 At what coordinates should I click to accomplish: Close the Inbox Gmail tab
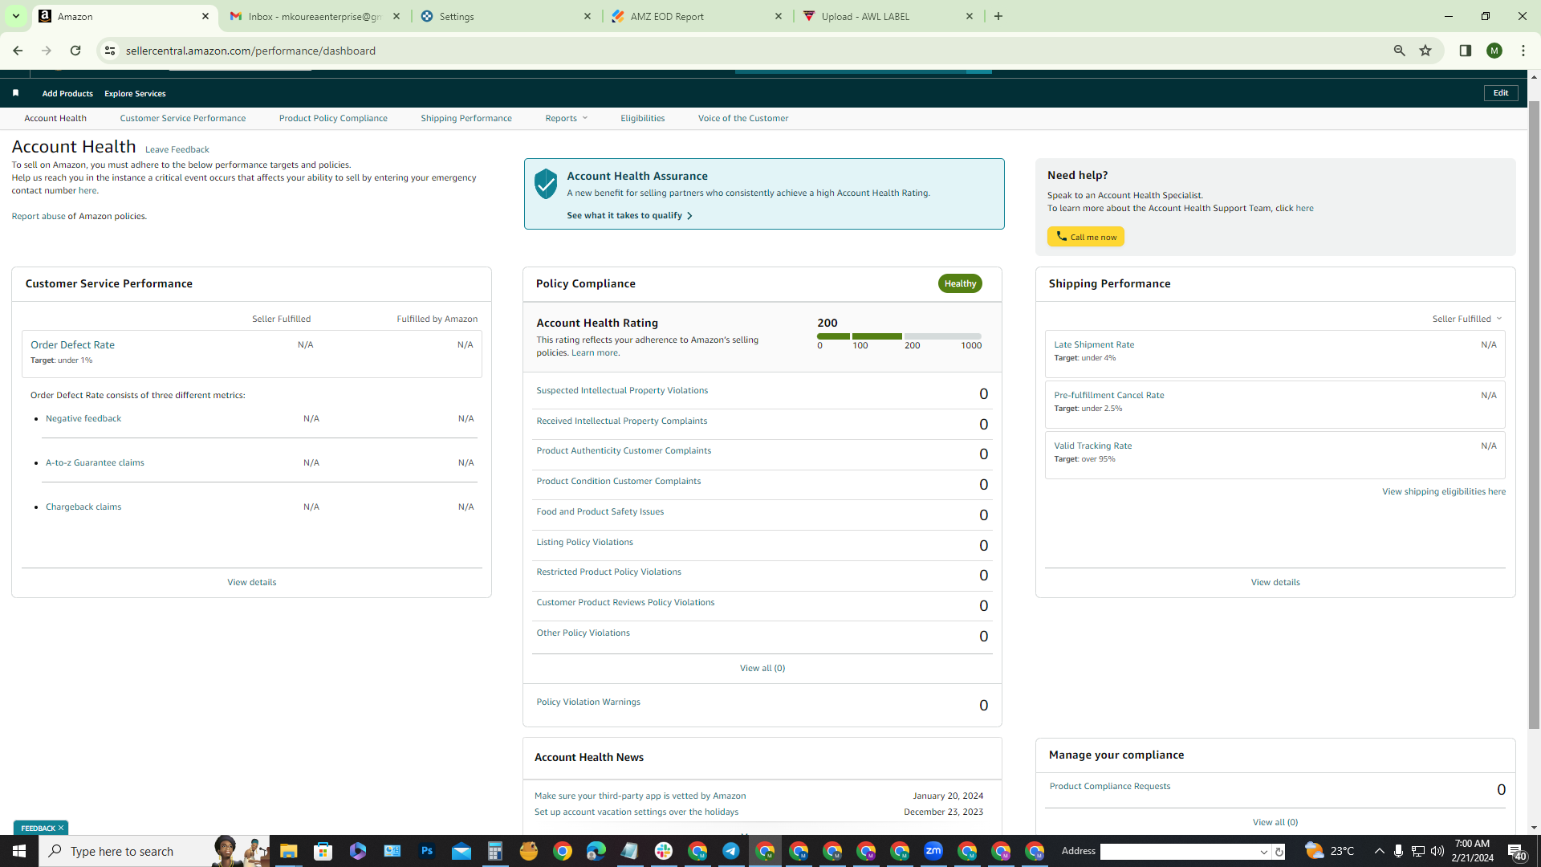click(396, 16)
